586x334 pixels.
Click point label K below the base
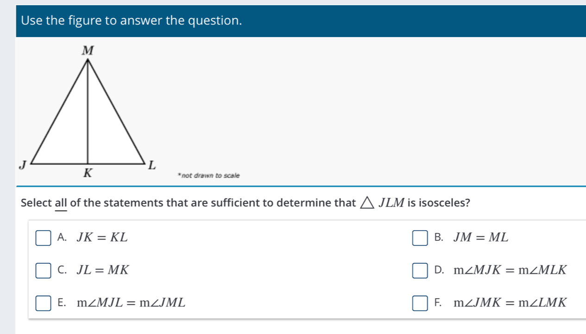[88, 173]
